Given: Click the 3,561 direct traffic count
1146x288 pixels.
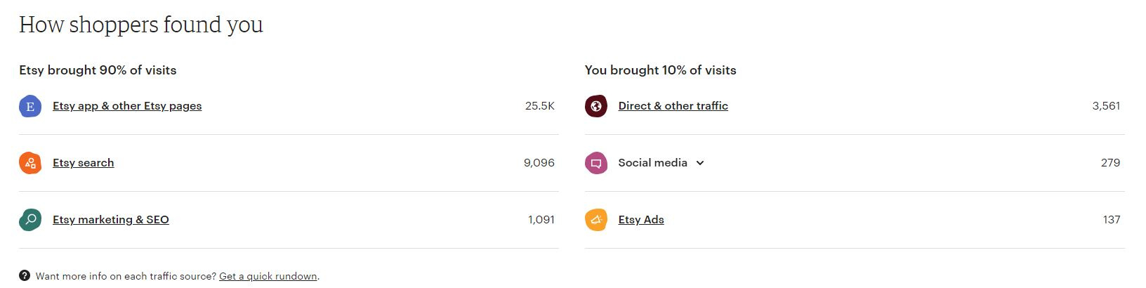Looking at the screenshot, I should pos(1106,106).
